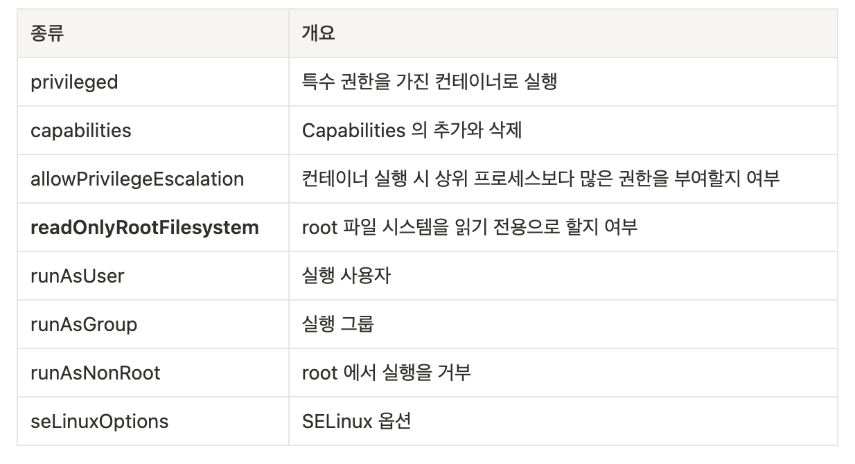The width and height of the screenshot is (855, 464).
Task: Click the description about 상위 프로세스 권한
Action: click(x=541, y=179)
